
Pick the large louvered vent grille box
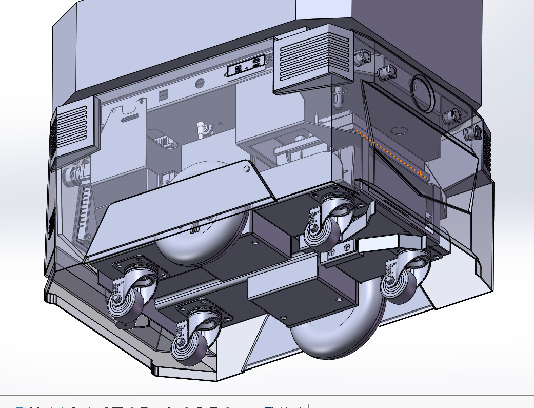[x=313, y=59]
